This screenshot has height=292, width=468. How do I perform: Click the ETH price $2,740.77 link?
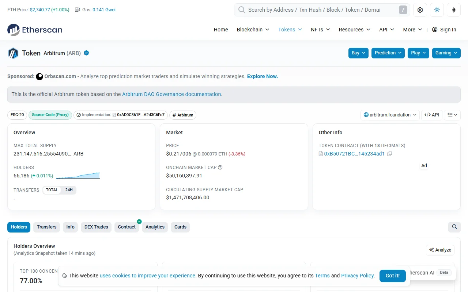[x=40, y=10]
